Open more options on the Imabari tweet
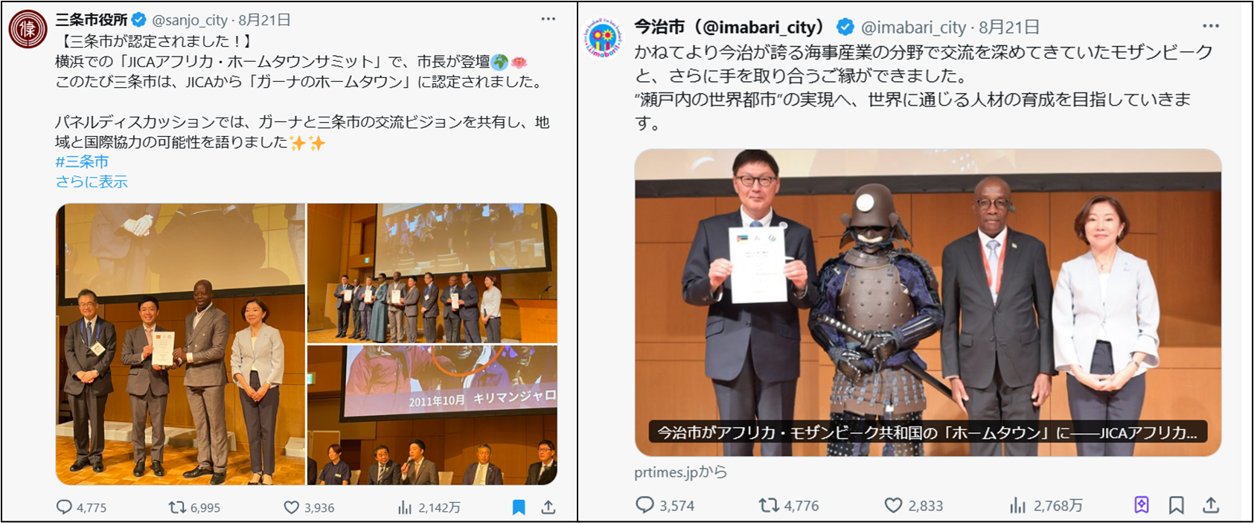Viewport: 1254px width, 523px height. (1211, 26)
